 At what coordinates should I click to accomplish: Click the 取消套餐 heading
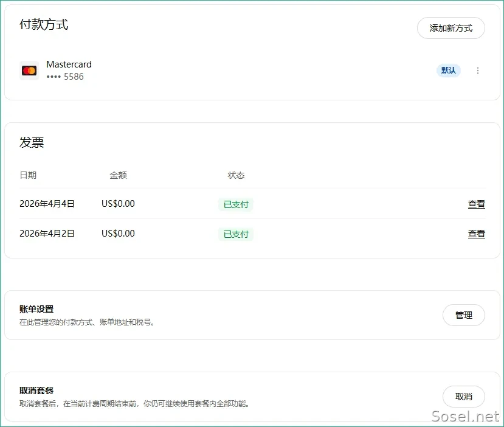[36, 391]
